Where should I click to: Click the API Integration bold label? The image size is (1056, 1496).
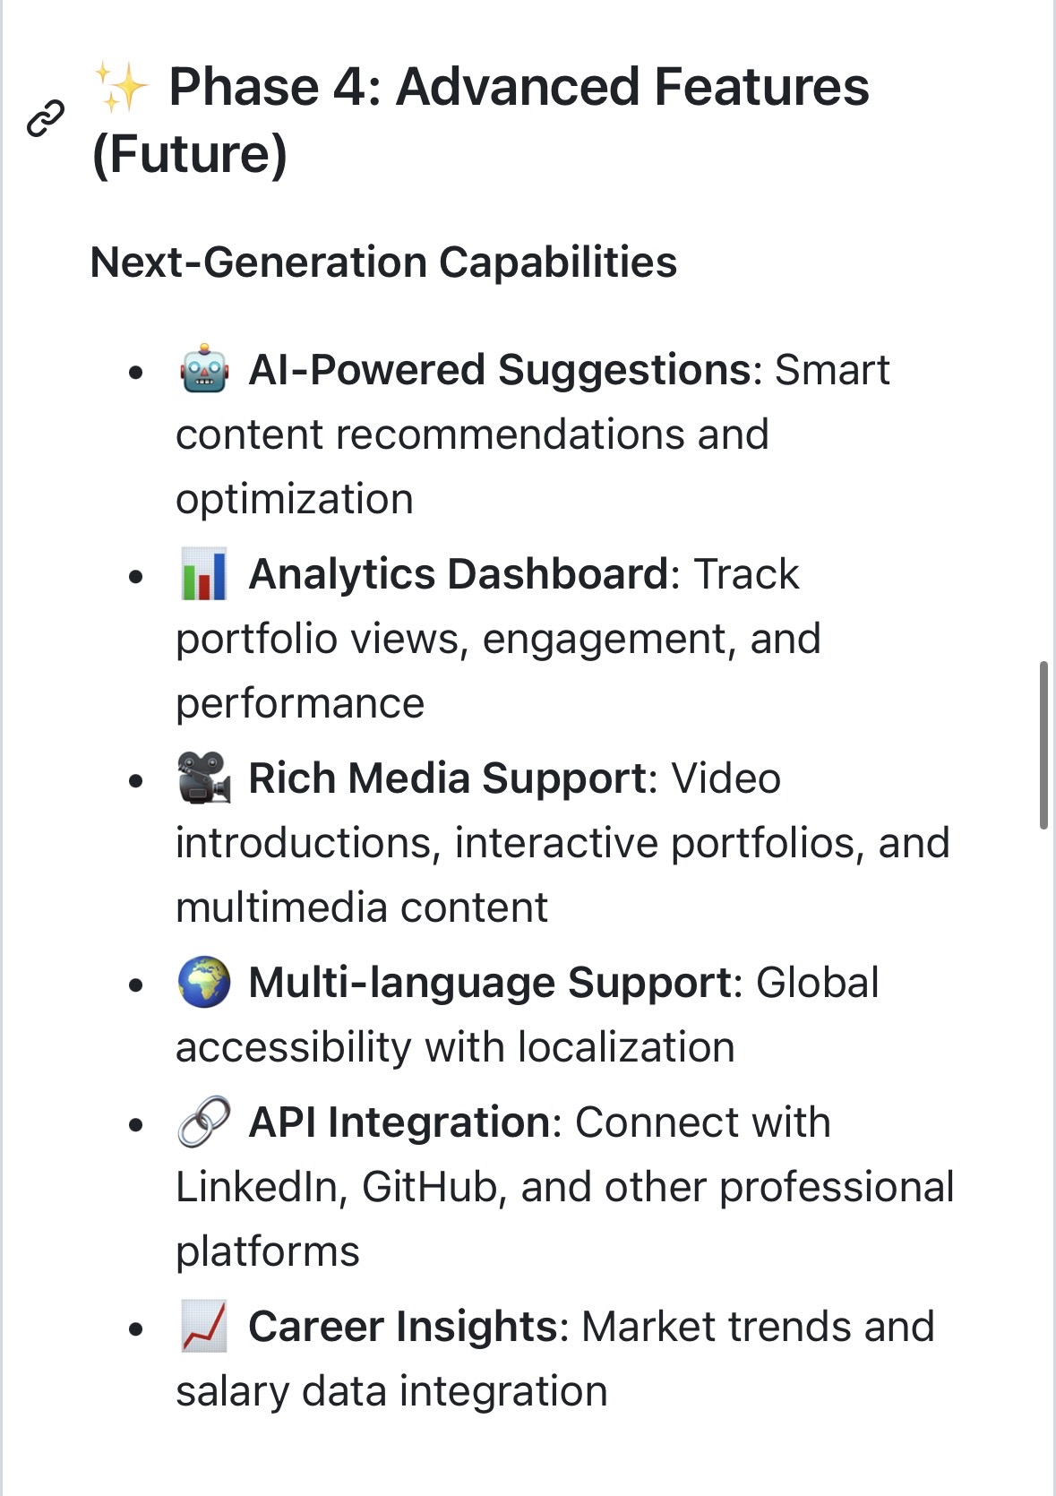399,1122
